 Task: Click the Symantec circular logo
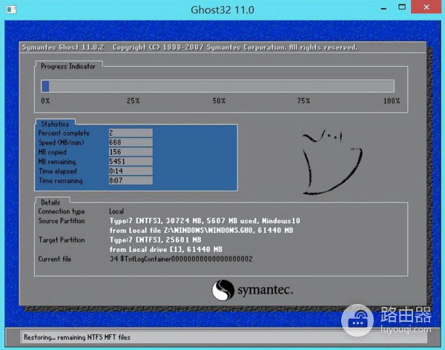click(223, 289)
